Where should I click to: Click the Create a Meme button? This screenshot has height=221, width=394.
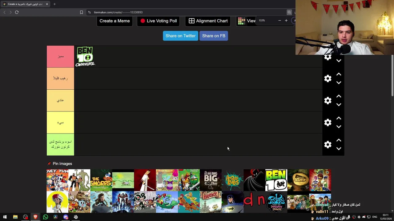115,21
